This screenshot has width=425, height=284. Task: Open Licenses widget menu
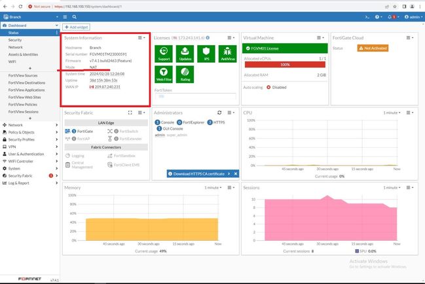pos(231,38)
